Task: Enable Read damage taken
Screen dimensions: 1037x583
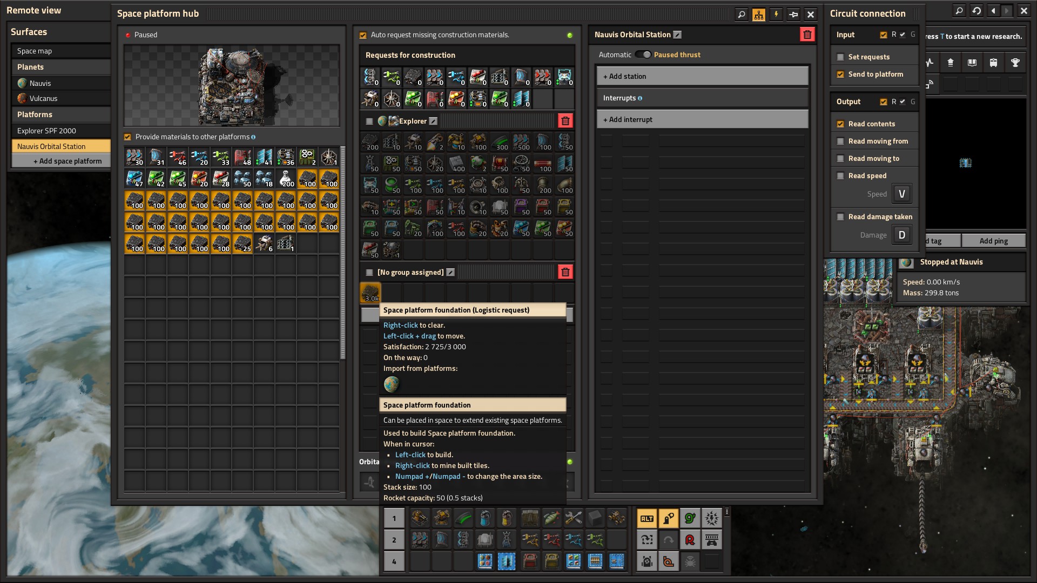Action: 840,217
